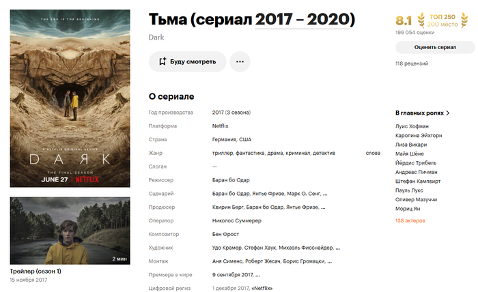The image size is (478, 292).
Task: Open the ТОП 250 ranking badge
Action: point(442,20)
